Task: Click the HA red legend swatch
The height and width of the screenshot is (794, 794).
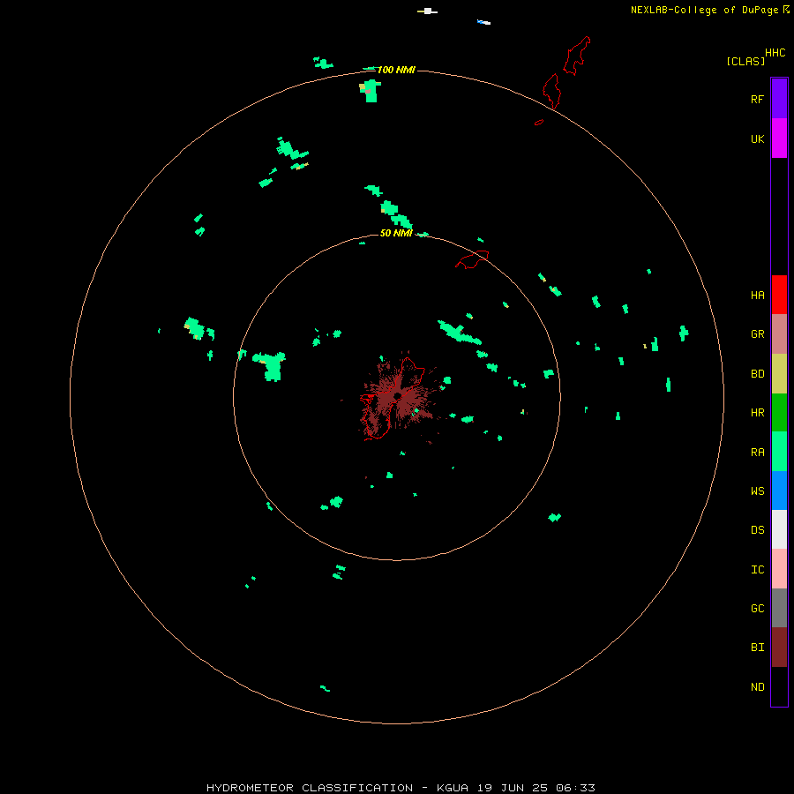Action: [x=779, y=295]
